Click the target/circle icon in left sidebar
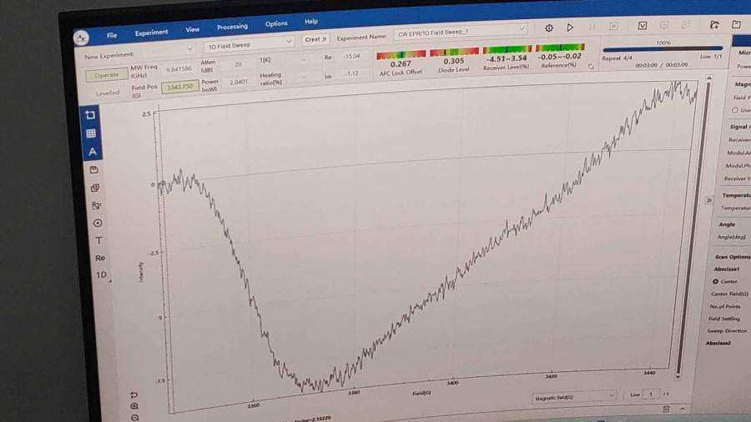Image resolution: width=751 pixels, height=422 pixels. (98, 223)
